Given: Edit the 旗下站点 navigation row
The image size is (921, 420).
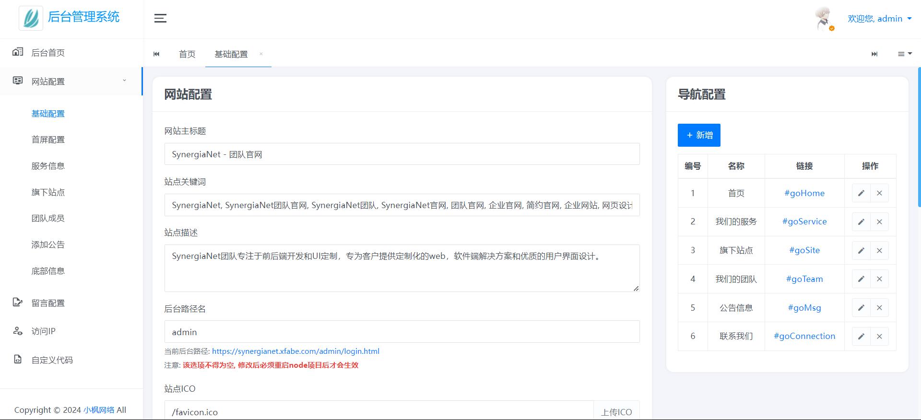Looking at the screenshot, I should [861, 250].
